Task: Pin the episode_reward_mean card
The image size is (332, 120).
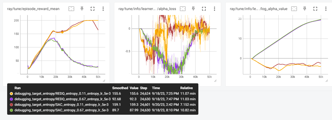Action: coord(82,9)
